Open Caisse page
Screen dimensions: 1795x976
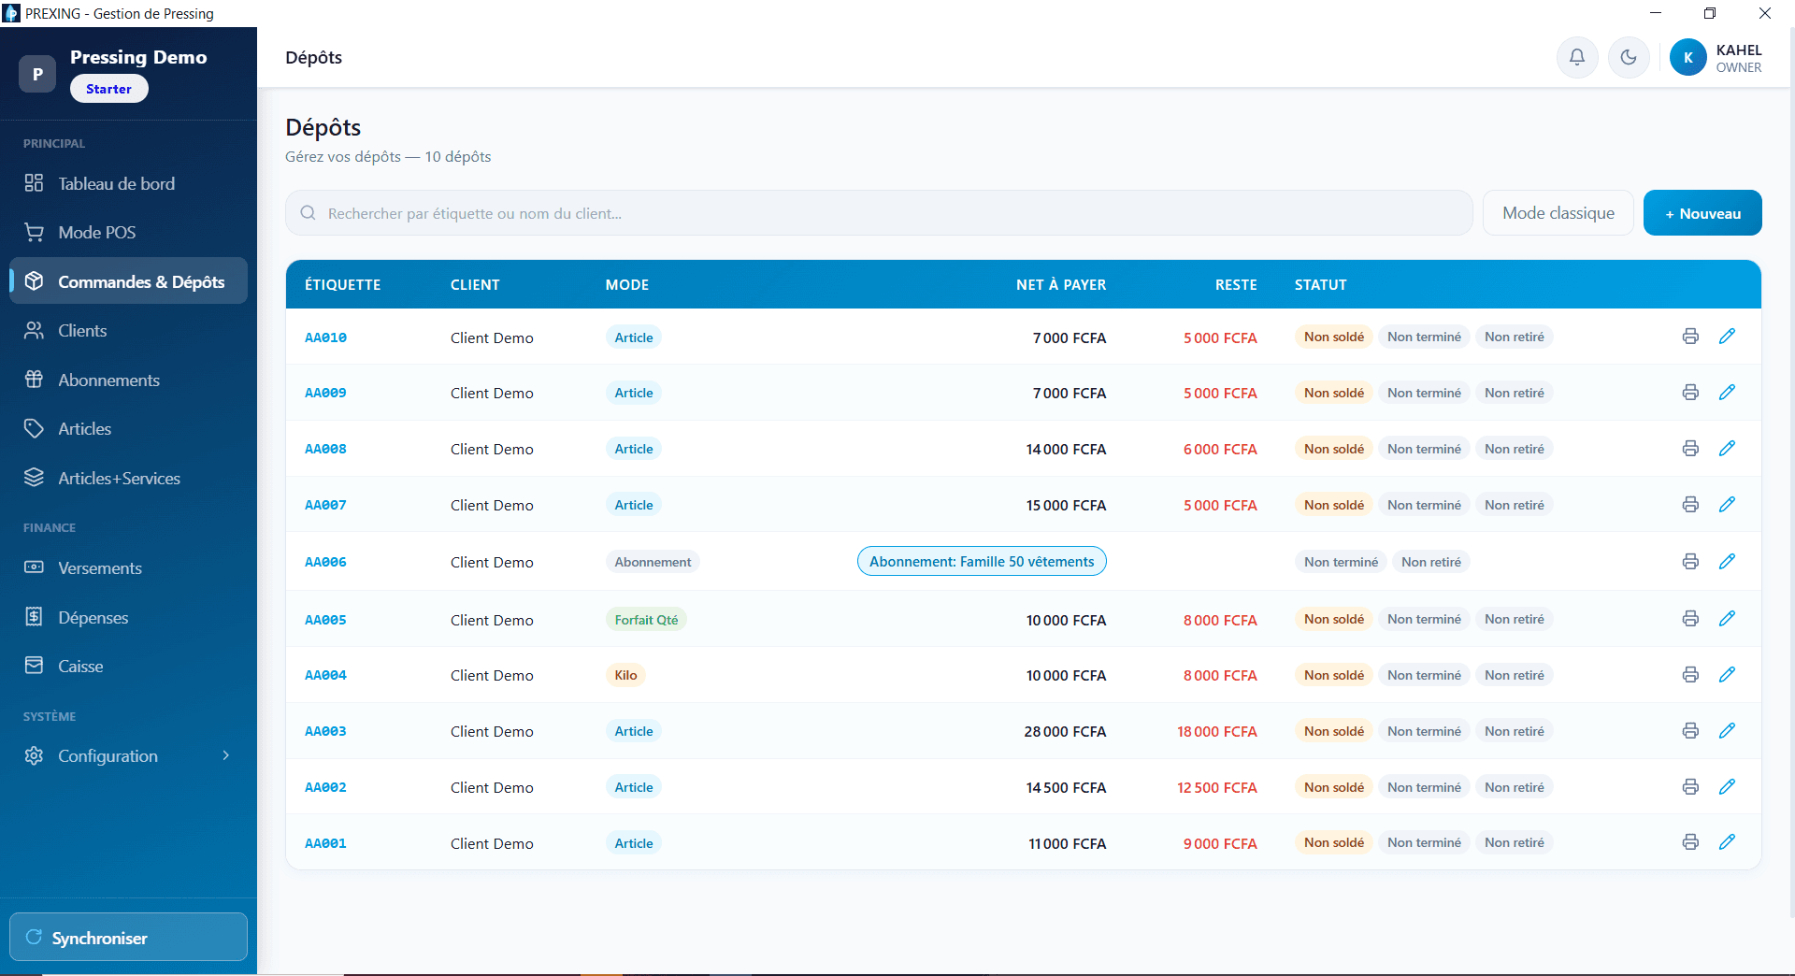tap(128, 666)
